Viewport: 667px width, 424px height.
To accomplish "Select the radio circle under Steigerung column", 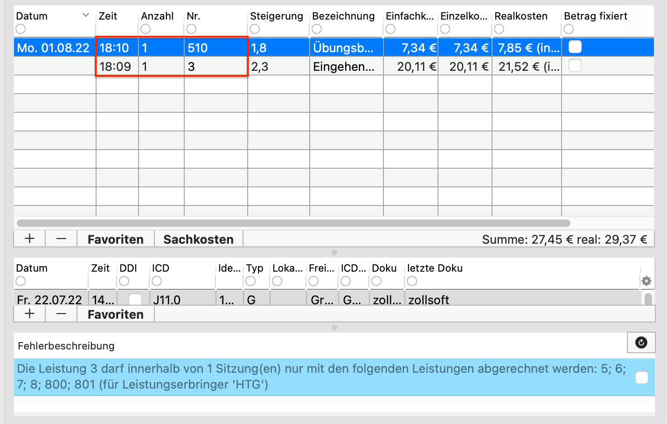I will click(255, 29).
